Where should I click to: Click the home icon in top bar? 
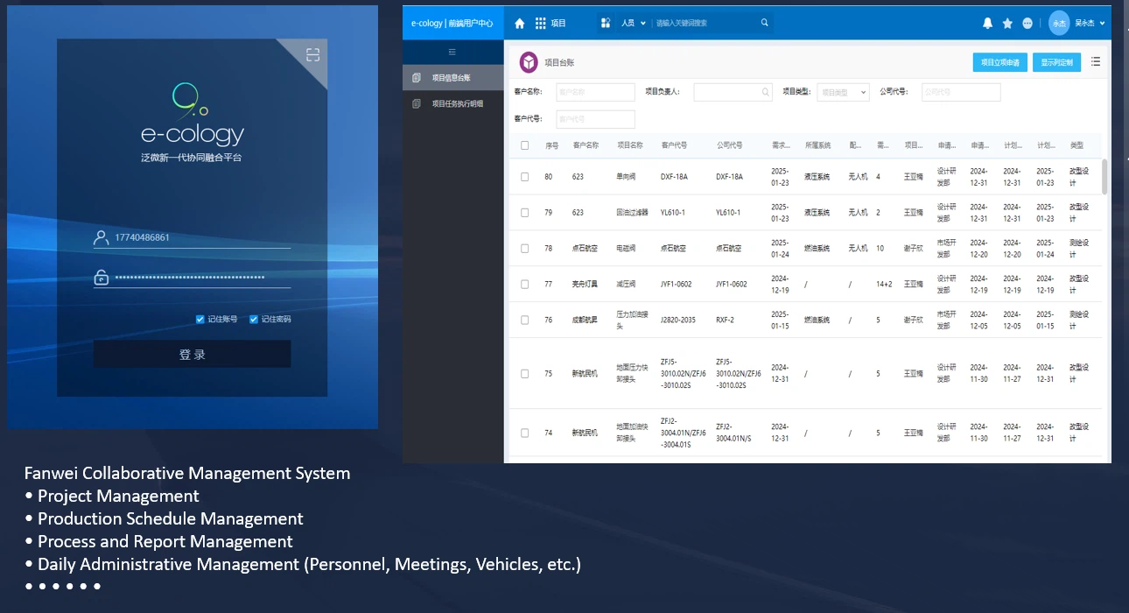click(x=520, y=23)
